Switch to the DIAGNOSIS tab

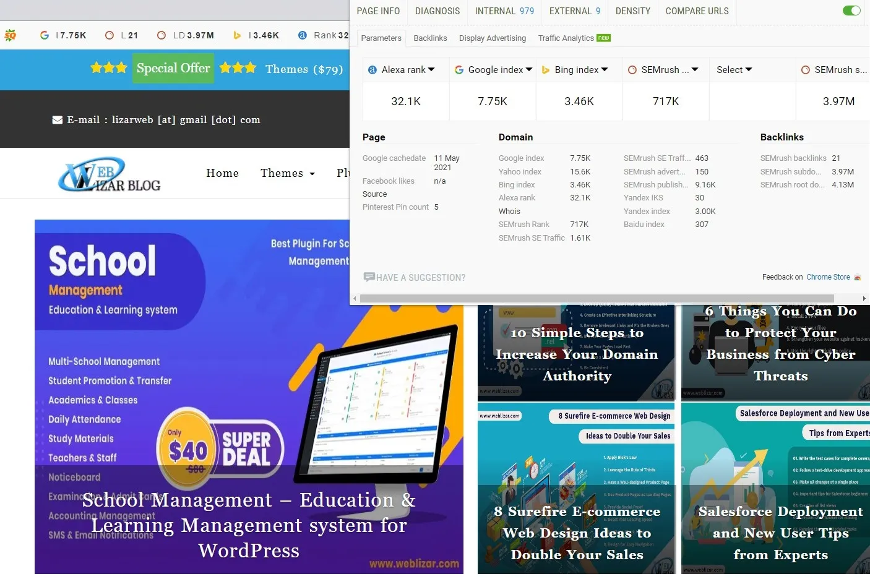pyautogui.click(x=437, y=11)
